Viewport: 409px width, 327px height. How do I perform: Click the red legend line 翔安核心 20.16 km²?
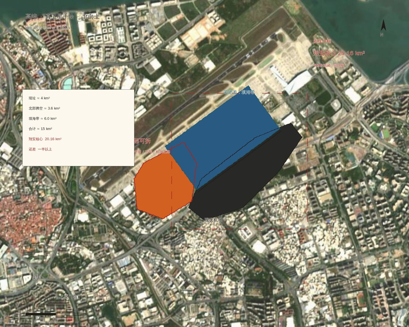click(x=45, y=139)
